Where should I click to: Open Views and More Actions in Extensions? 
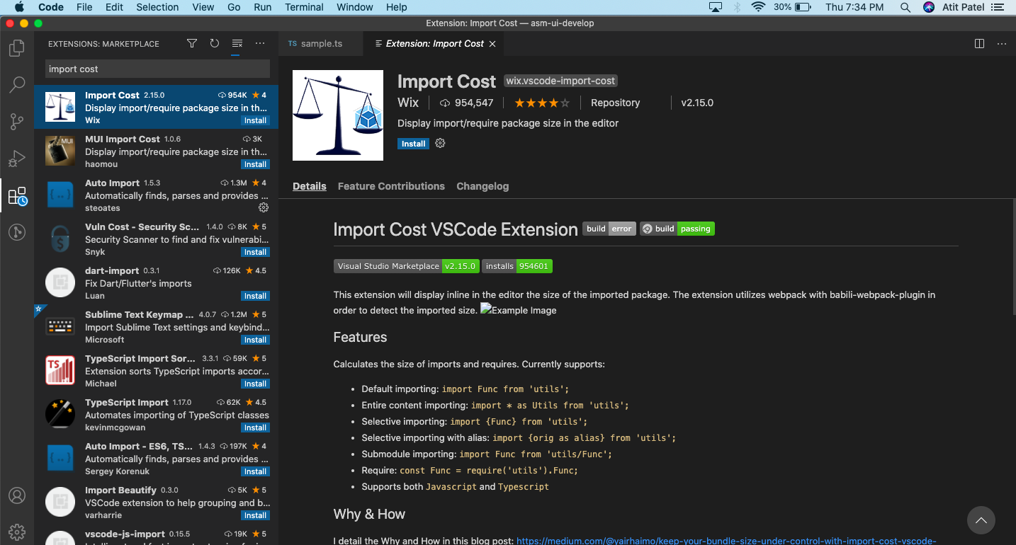(260, 43)
